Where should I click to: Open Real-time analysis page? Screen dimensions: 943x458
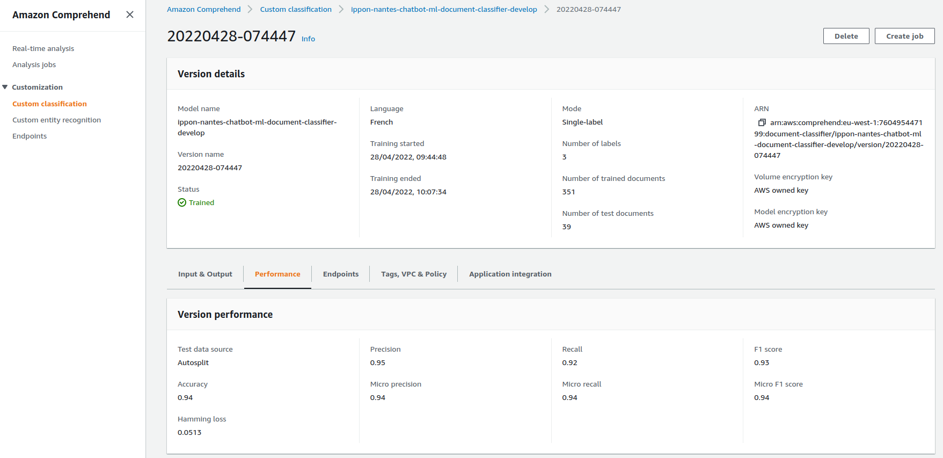[43, 48]
